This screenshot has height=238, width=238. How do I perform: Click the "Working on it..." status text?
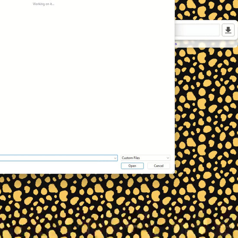tap(43, 4)
